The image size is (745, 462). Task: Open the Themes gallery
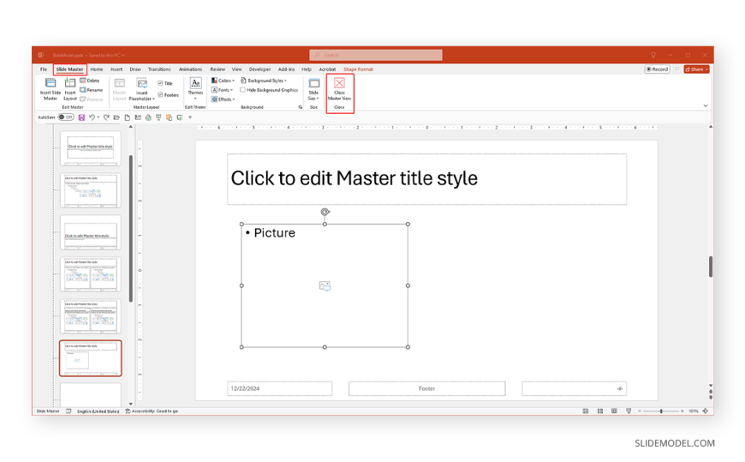click(x=195, y=89)
